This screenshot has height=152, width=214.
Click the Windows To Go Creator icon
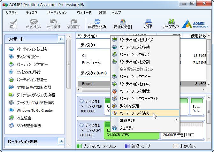coord(11,110)
